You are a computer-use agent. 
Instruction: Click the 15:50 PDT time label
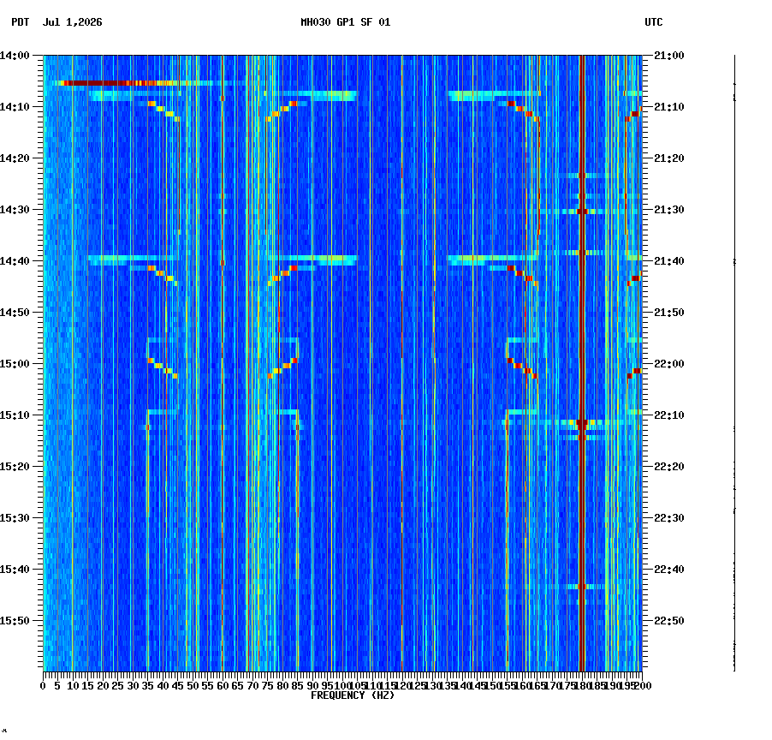coord(15,621)
